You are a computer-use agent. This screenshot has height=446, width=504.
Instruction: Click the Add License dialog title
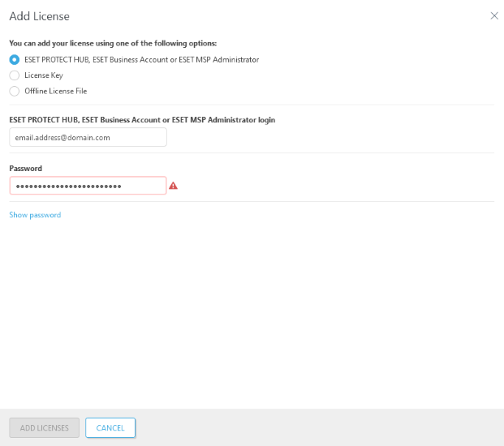pyautogui.click(x=39, y=16)
